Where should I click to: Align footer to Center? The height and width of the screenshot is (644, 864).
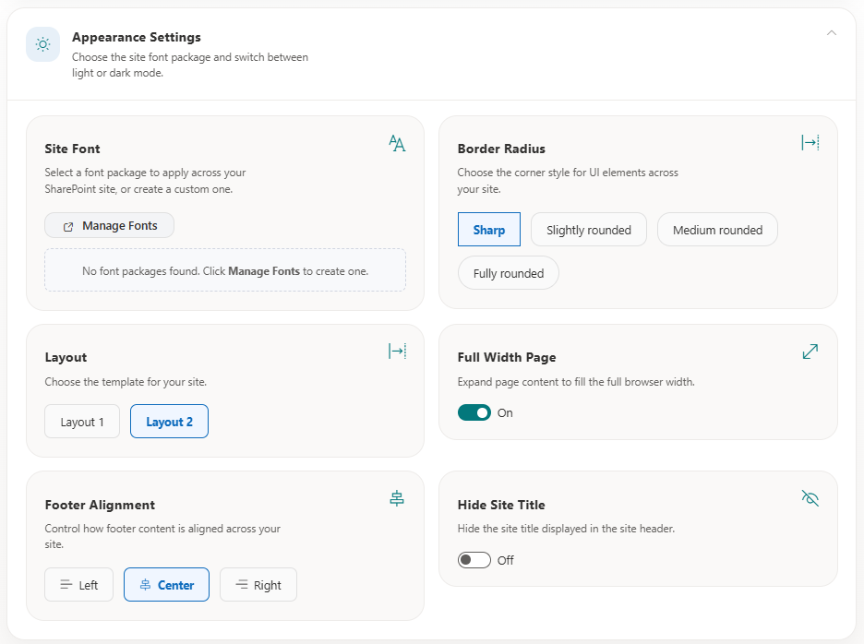tap(166, 585)
